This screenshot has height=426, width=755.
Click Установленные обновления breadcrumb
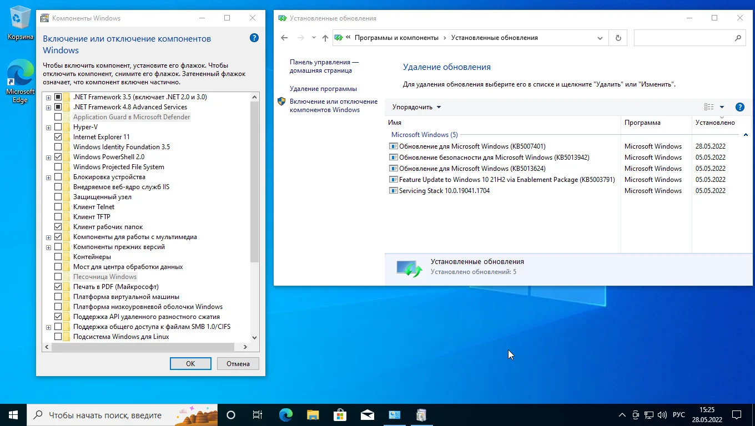[x=495, y=38]
